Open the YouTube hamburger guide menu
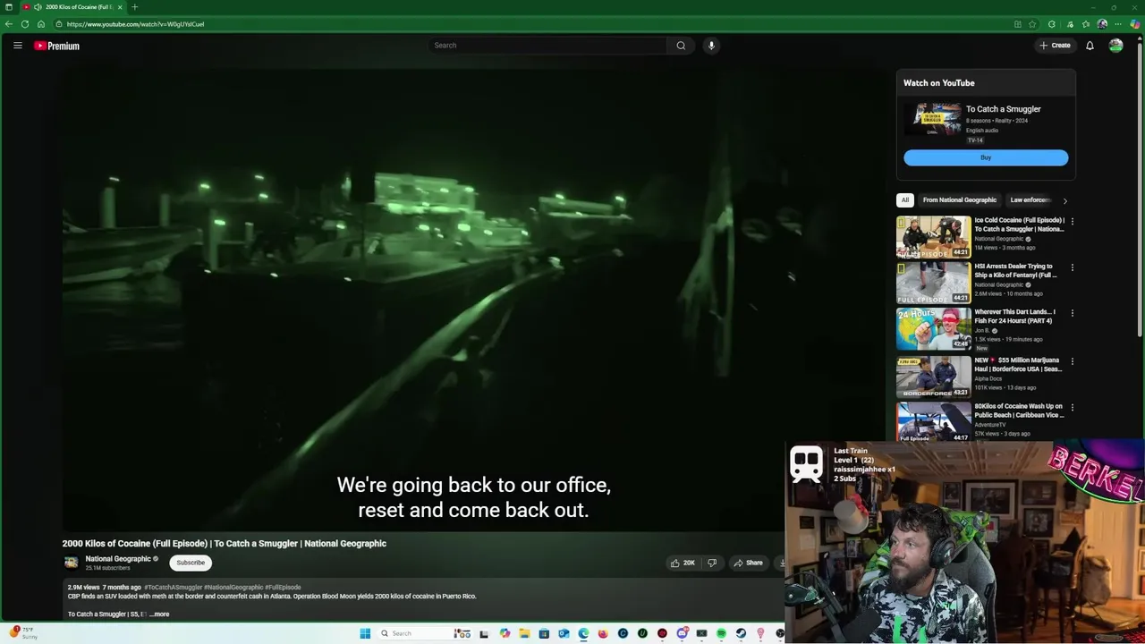The image size is (1145, 644). (x=17, y=46)
